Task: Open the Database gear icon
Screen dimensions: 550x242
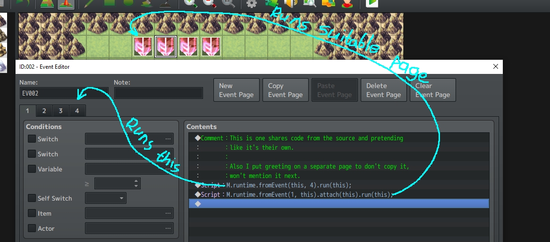Action: (x=252, y=4)
